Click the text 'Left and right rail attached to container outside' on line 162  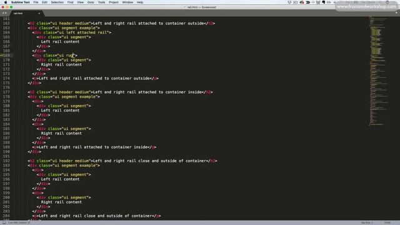click(x=149, y=23)
